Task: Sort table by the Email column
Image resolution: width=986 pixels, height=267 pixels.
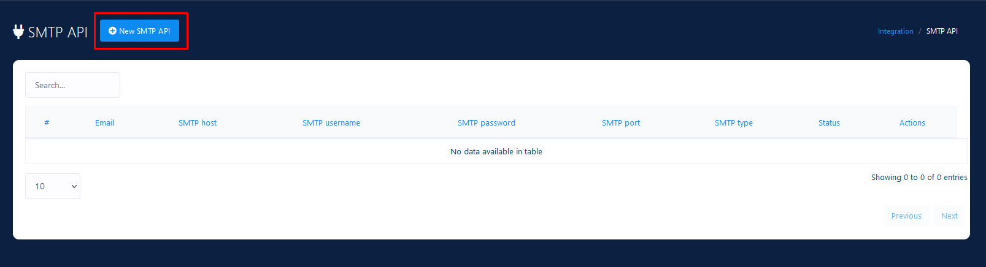Action: [104, 123]
